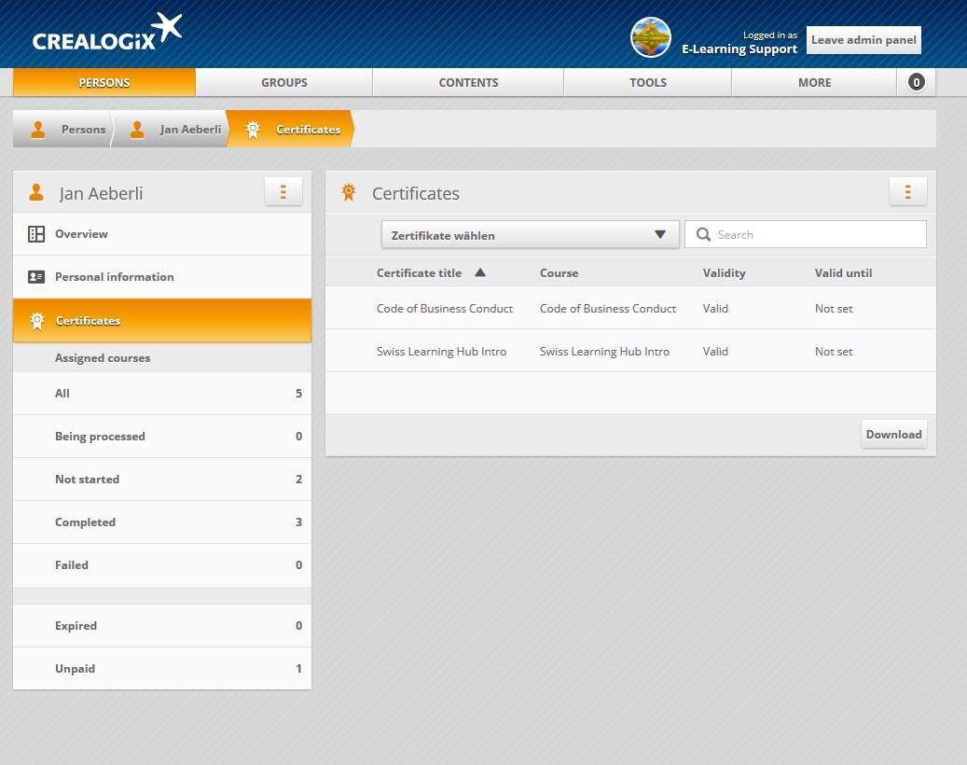The width and height of the screenshot is (967, 765).
Task: Select Swiss Learning Hub Intro certificate title
Action: tap(442, 352)
